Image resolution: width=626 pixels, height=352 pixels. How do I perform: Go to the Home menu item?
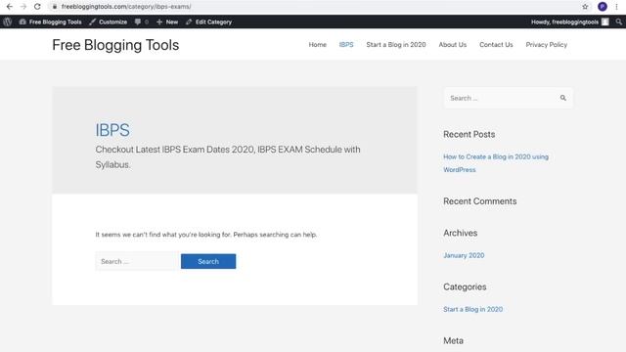(x=317, y=45)
